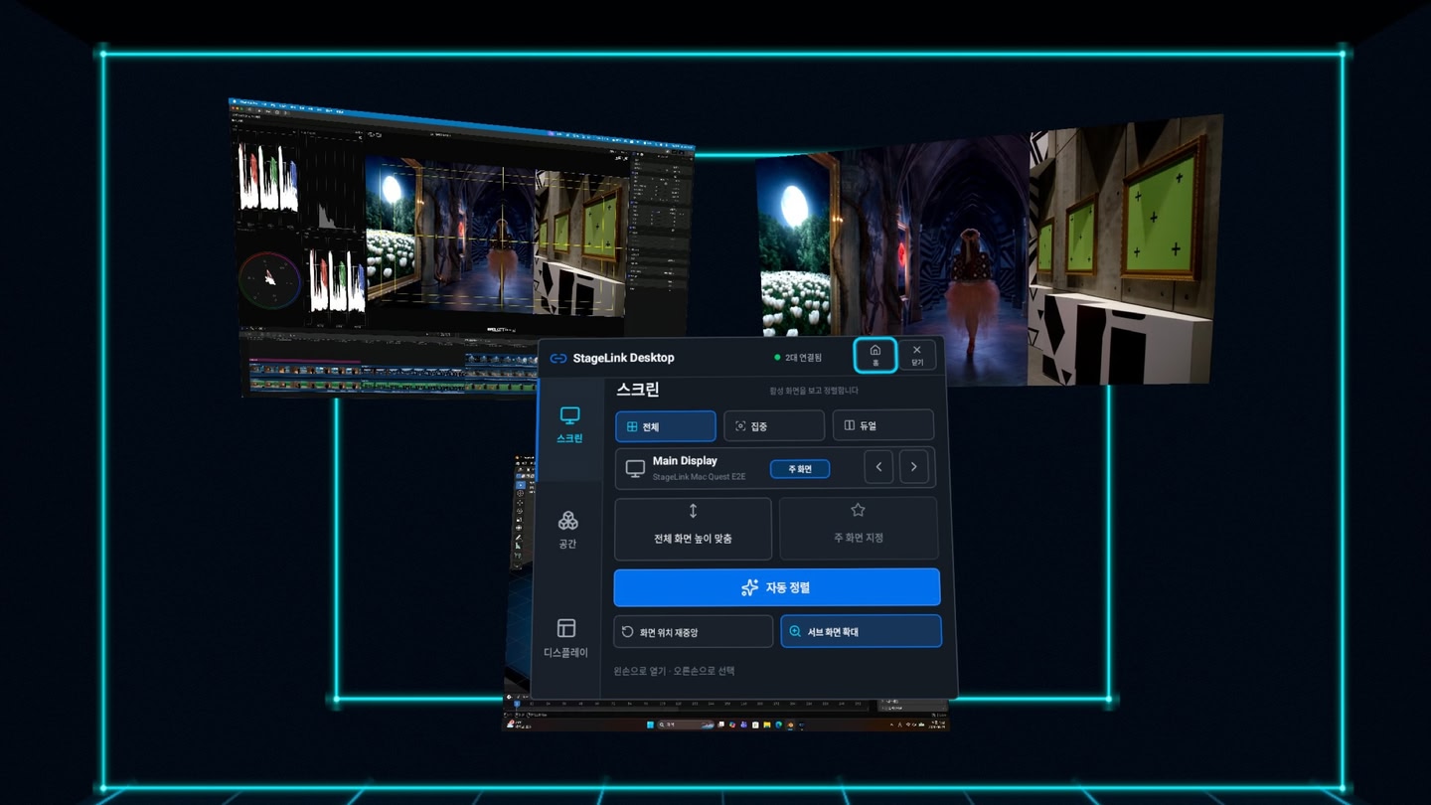Click the blue playhead in bottom window timeline

(517, 705)
